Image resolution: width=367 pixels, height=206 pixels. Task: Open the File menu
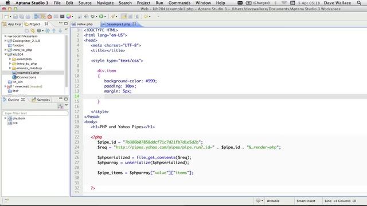coord(57,3)
